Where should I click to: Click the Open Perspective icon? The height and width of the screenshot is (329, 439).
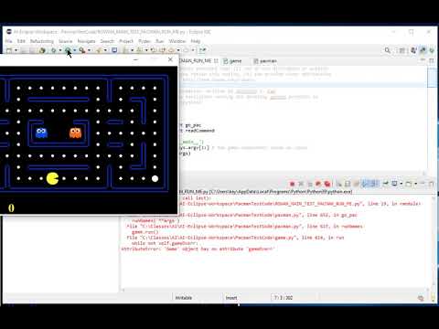[x=402, y=50]
